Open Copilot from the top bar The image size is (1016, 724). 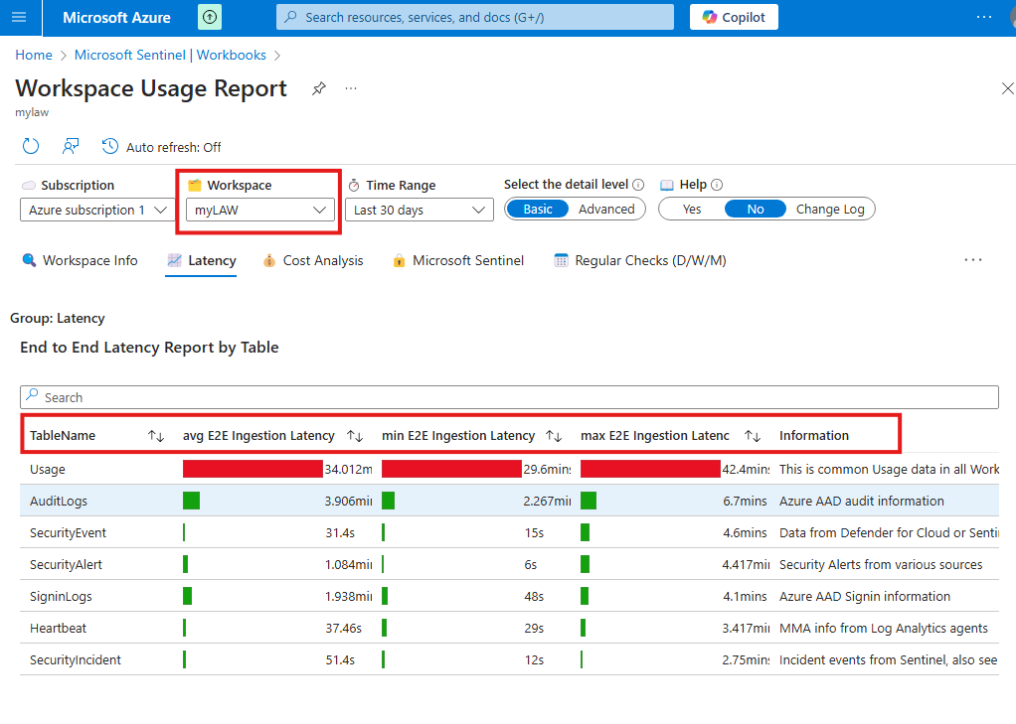click(734, 18)
